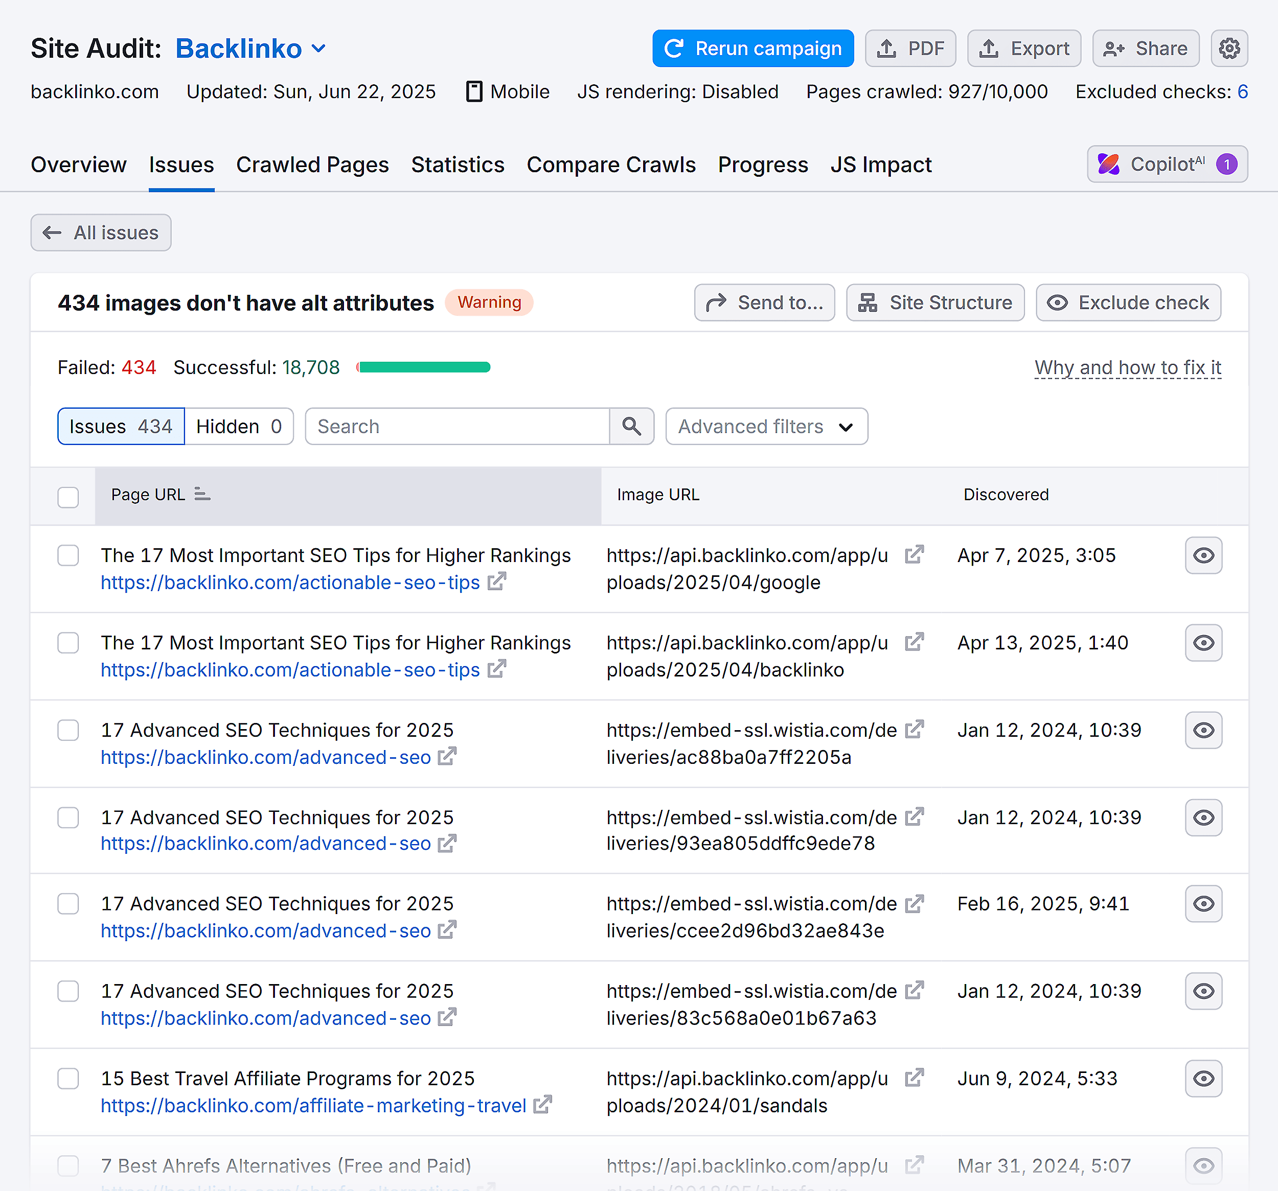Check the Travel Affiliate Programs row

68,1079
